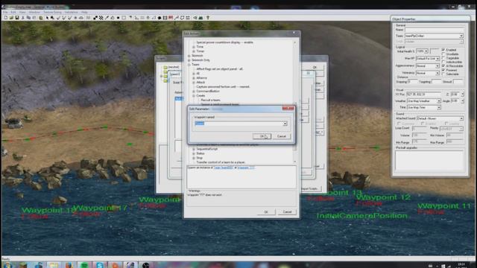Open the Time dropdown in Visual section

point(439,107)
